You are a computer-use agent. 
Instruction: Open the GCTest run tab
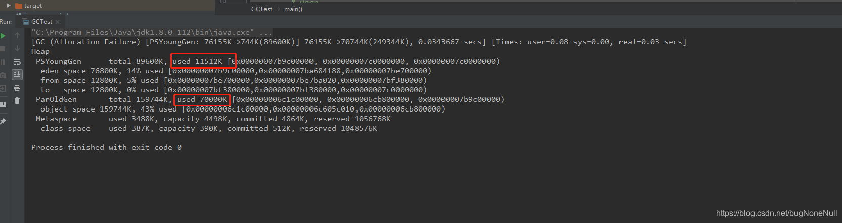click(41, 22)
